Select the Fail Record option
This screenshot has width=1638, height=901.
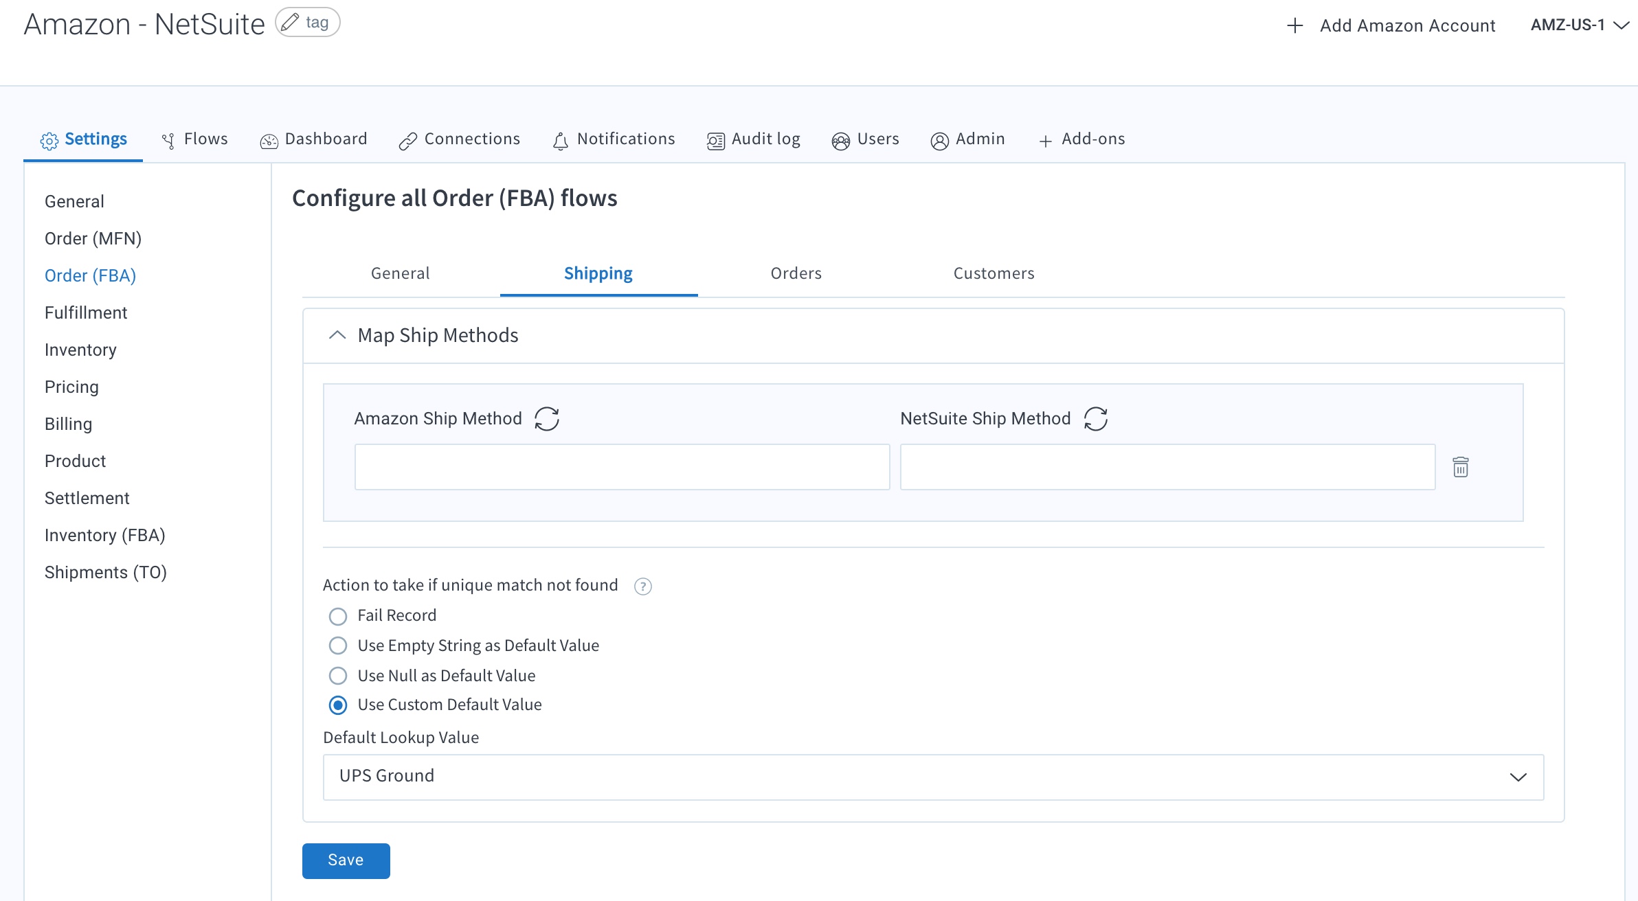click(x=338, y=616)
